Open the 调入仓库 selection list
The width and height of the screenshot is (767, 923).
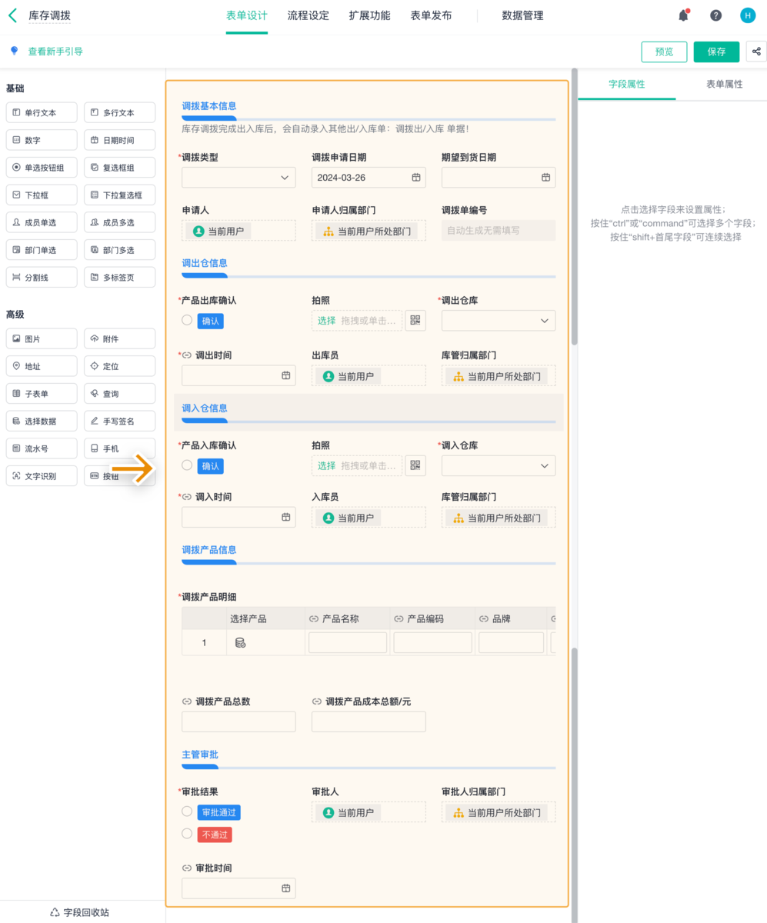tap(498, 465)
